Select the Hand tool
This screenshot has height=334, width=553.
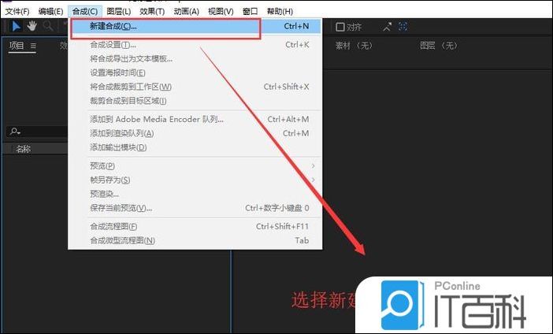coord(32,26)
